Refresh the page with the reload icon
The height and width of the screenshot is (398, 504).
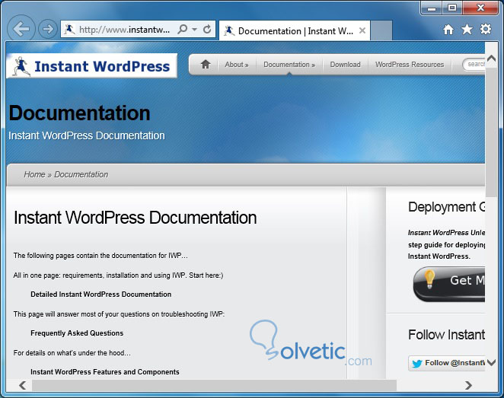[207, 29]
